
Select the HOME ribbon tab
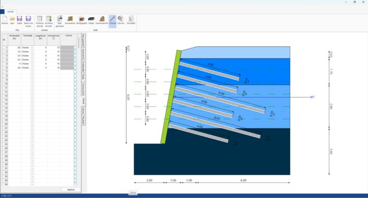(x=10, y=12)
